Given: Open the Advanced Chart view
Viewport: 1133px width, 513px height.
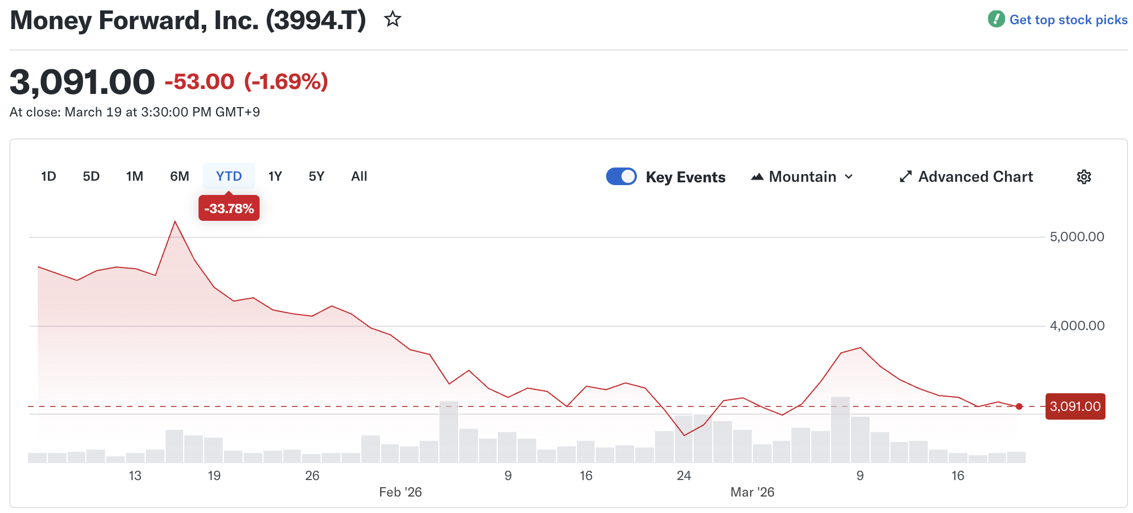Looking at the screenshot, I should (x=975, y=177).
